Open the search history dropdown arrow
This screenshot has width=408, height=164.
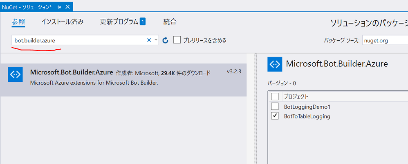tap(156, 40)
